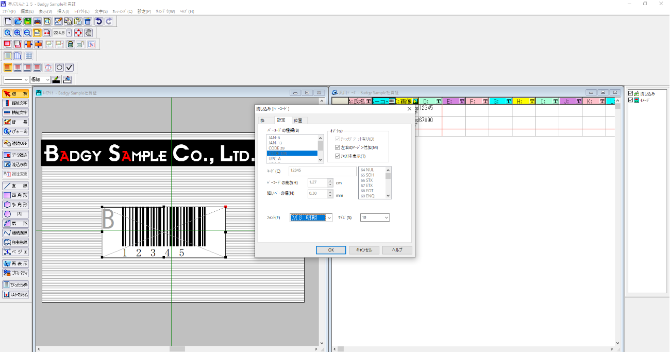Decrease the 細いバーの幅 stepper value
The width and height of the screenshot is (670, 352).
click(330, 196)
